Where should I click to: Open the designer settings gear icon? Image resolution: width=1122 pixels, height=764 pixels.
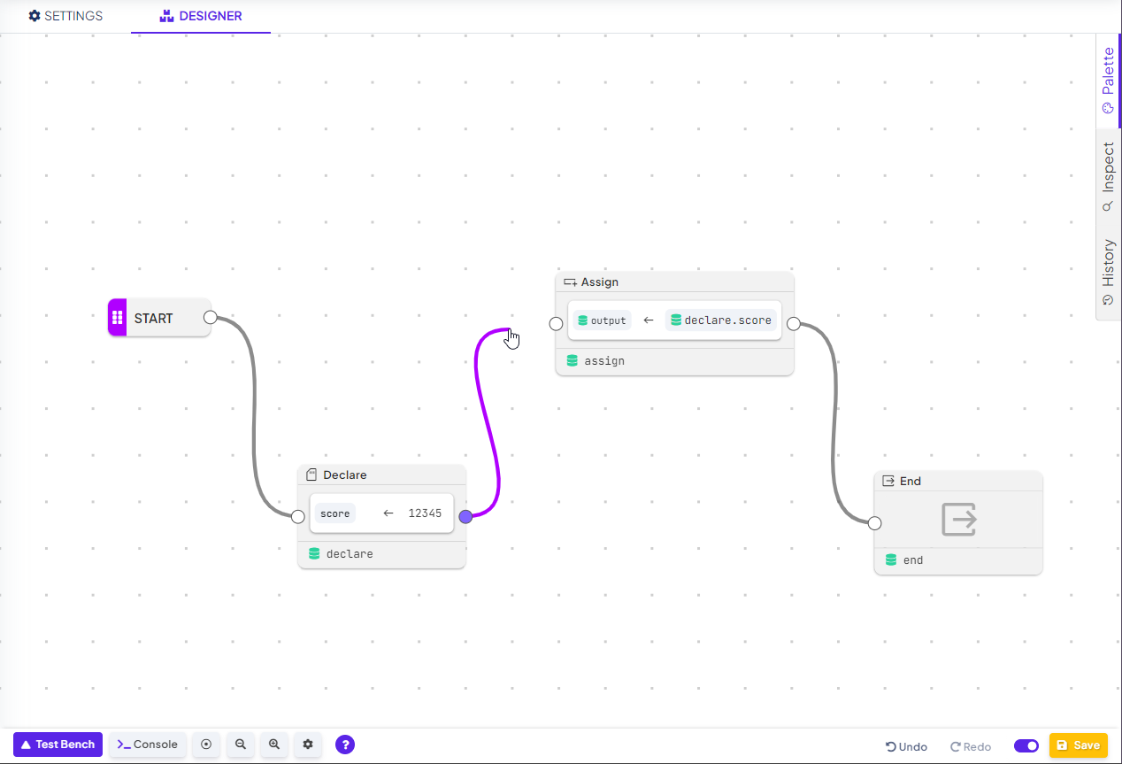(x=308, y=745)
